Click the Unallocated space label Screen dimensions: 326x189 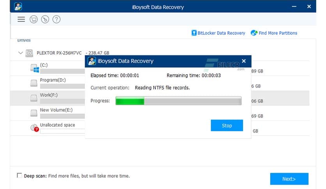57,125
